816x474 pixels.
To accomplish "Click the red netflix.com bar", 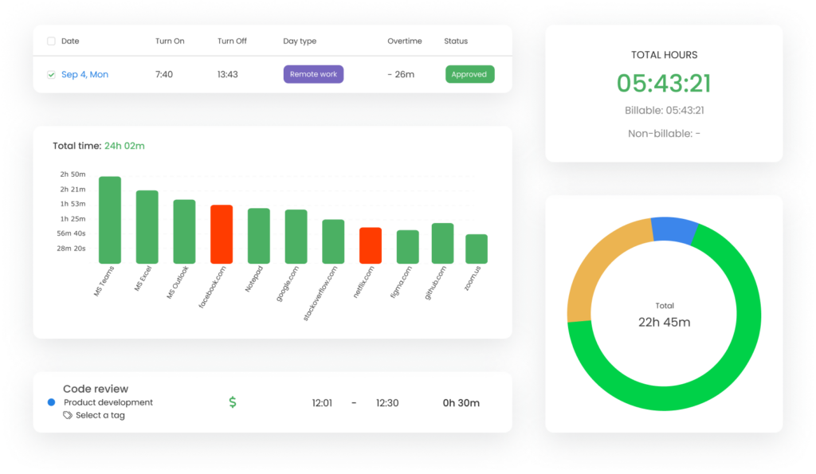I will pyautogui.click(x=368, y=243).
